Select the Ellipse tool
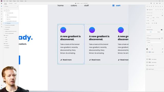The height and width of the screenshot is (92, 164). pos(2,11)
